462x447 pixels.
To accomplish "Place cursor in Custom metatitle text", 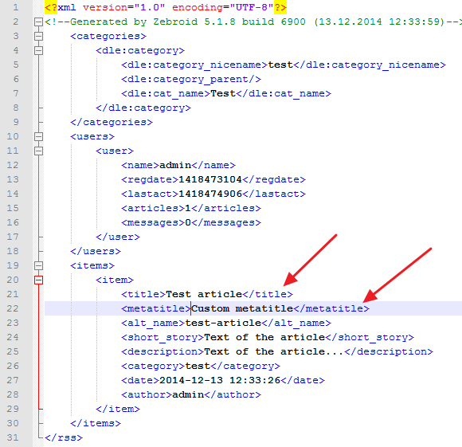I will point(242,308).
